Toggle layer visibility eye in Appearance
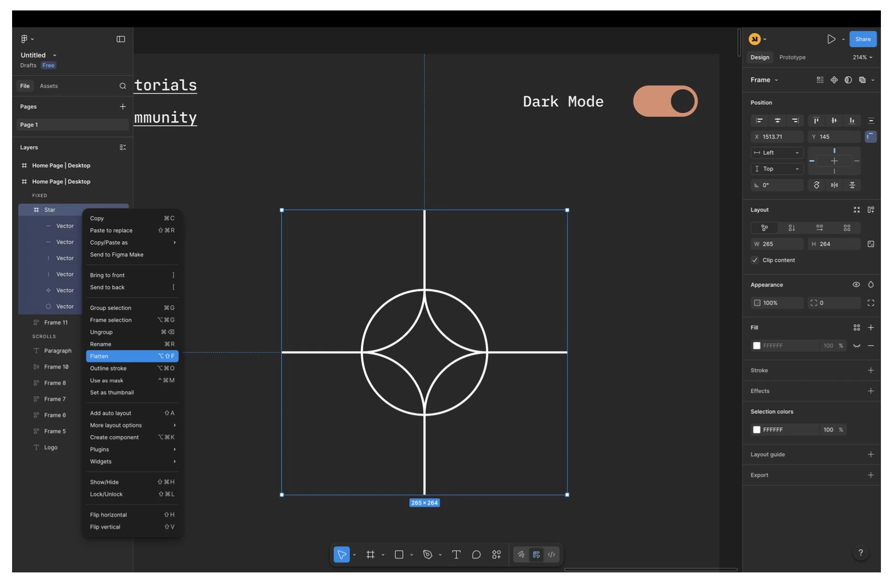 pyautogui.click(x=856, y=285)
